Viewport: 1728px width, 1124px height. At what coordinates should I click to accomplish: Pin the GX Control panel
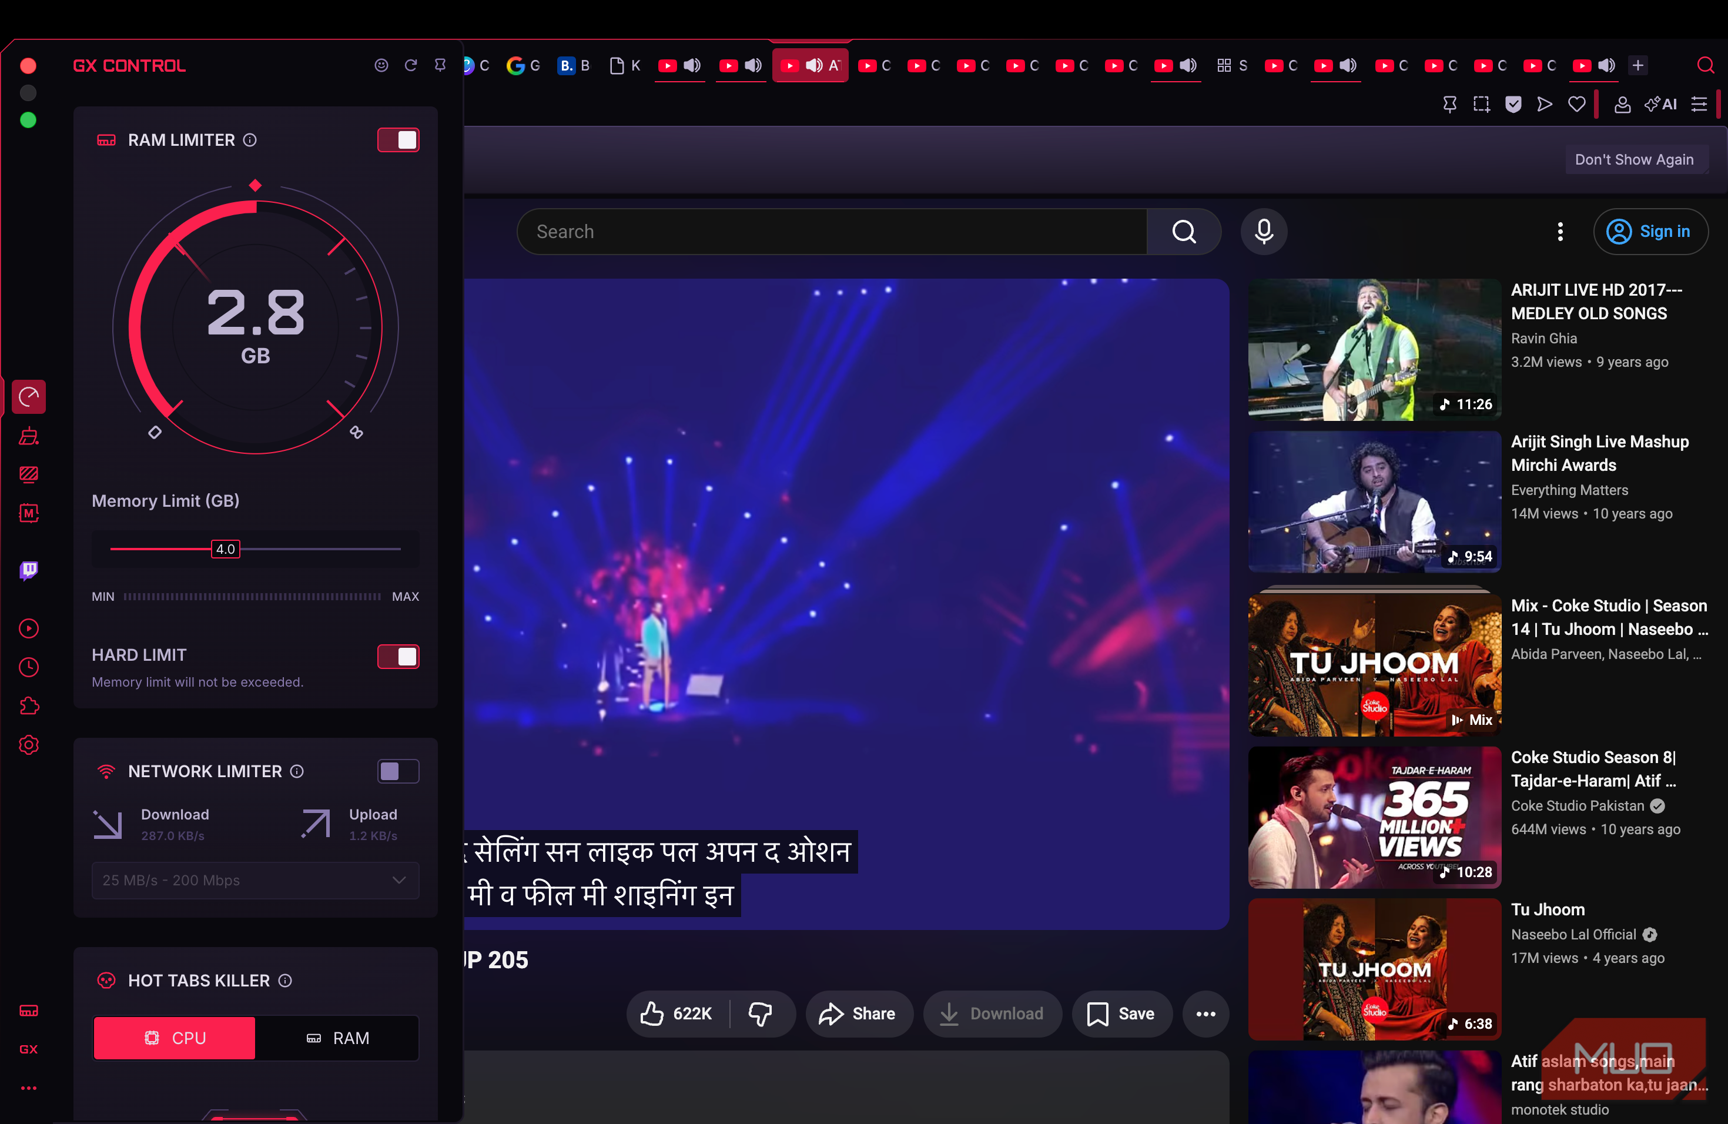[x=440, y=65]
